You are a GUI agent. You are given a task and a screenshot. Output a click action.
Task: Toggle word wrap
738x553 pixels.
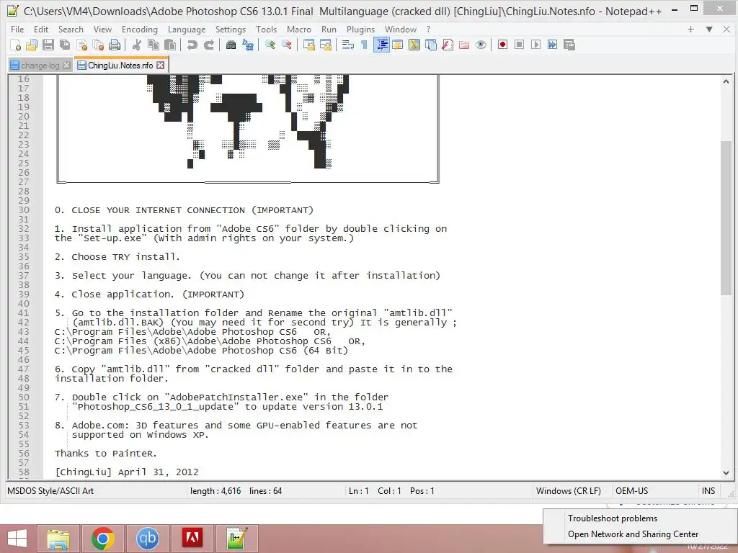pyautogui.click(x=348, y=45)
